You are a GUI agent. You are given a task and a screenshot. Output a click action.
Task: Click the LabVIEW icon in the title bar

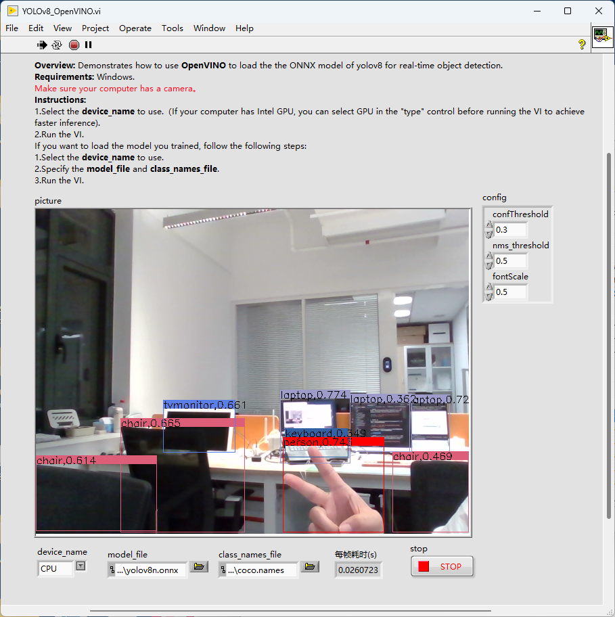coord(12,11)
